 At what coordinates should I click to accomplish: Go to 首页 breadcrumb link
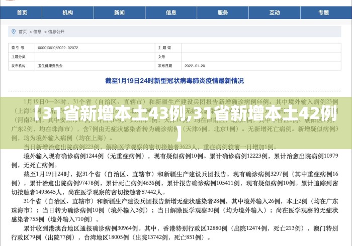click(x=23, y=32)
